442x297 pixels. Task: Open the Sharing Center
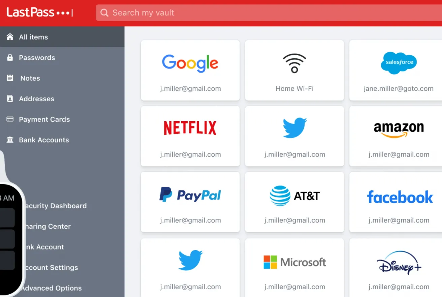tap(48, 226)
